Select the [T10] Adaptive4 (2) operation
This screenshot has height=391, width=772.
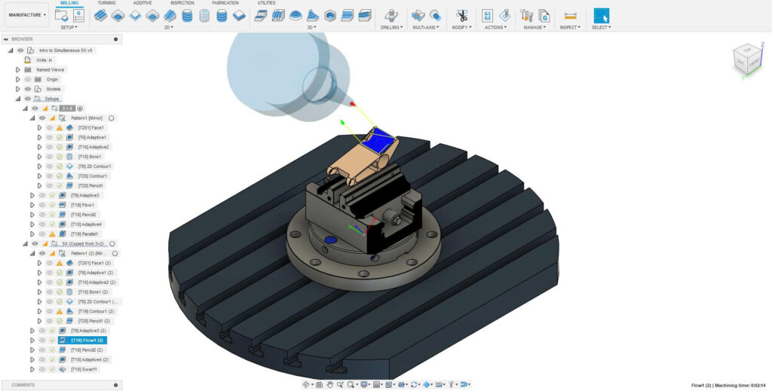point(89,359)
